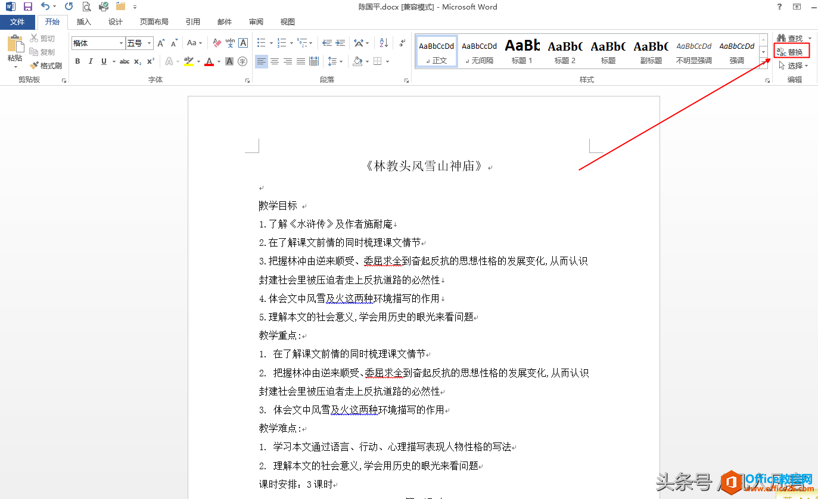
Task: Click the Replace (替换) button
Action: pyautogui.click(x=791, y=52)
